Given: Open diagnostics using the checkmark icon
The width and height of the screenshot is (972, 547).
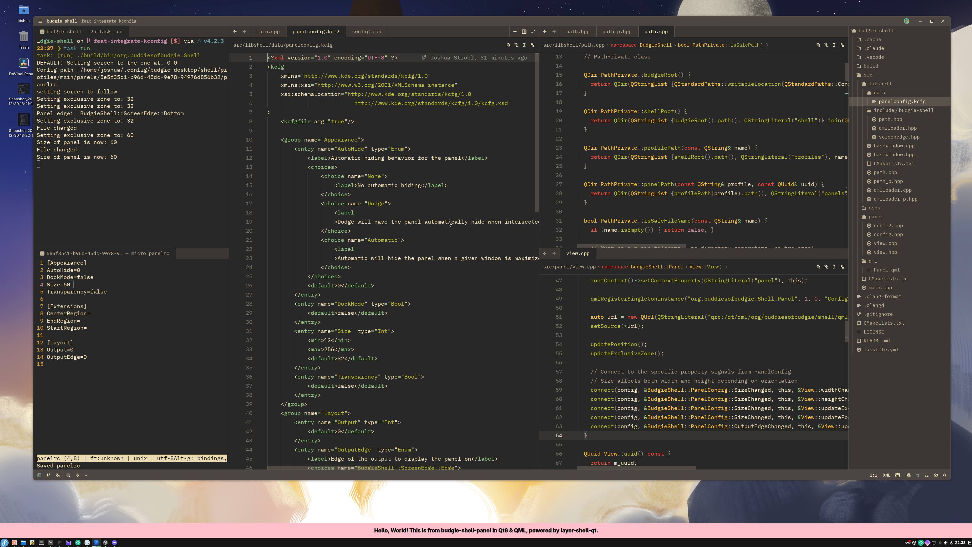Looking at the screenshot, I should (x=86, y=475).
